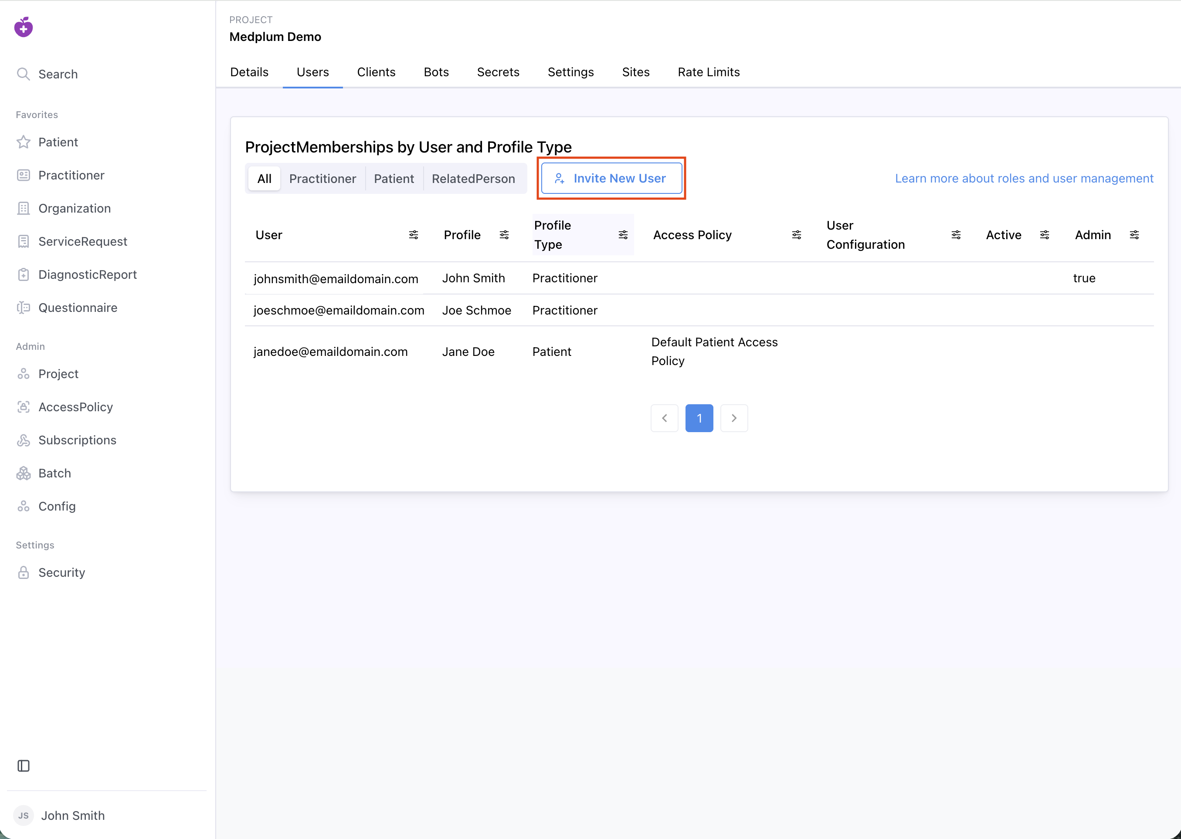Image resolution: width=1181 pixels, height=839 pixels.
Task: Open filter options for User column
Action: tap(414, 234)
